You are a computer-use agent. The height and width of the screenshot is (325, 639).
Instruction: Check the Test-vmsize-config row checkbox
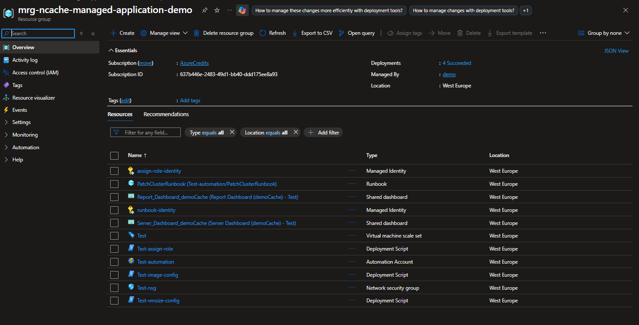tap(115, 301)
